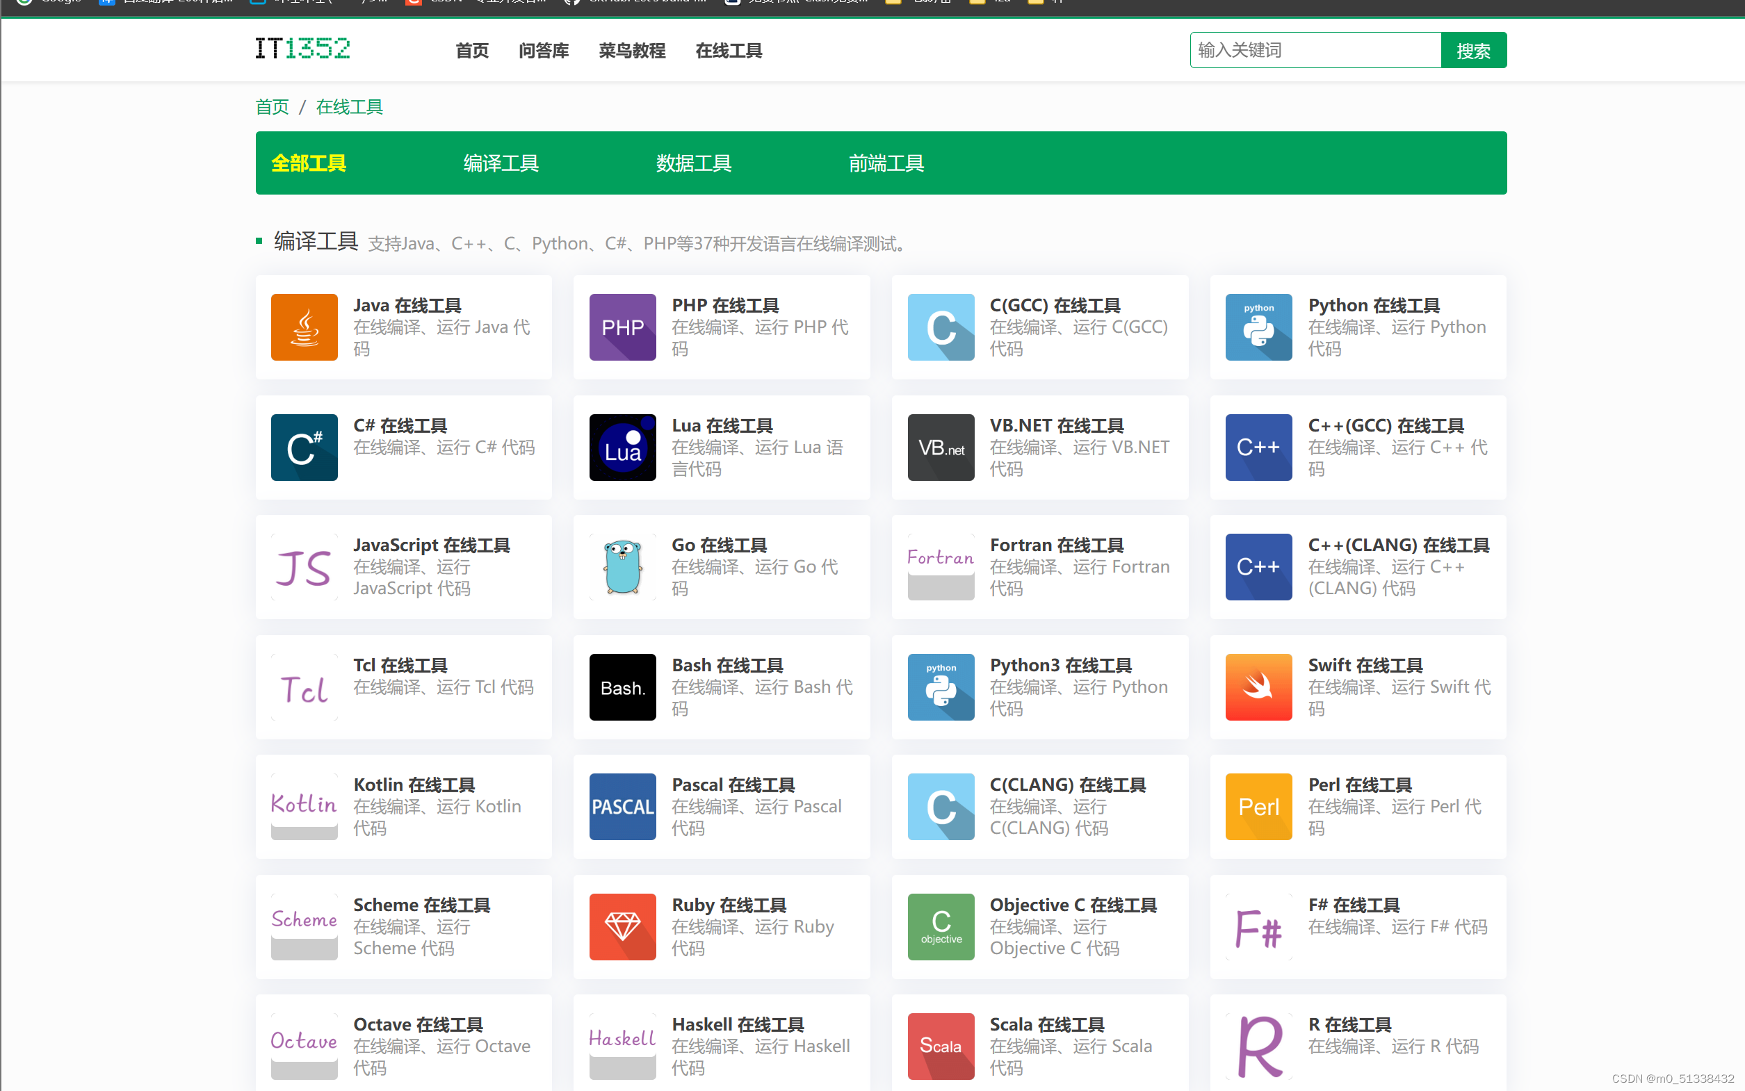Open the Bash 在线工具 title link
Screen dimensions: 1745x1091
coord(727,665)
